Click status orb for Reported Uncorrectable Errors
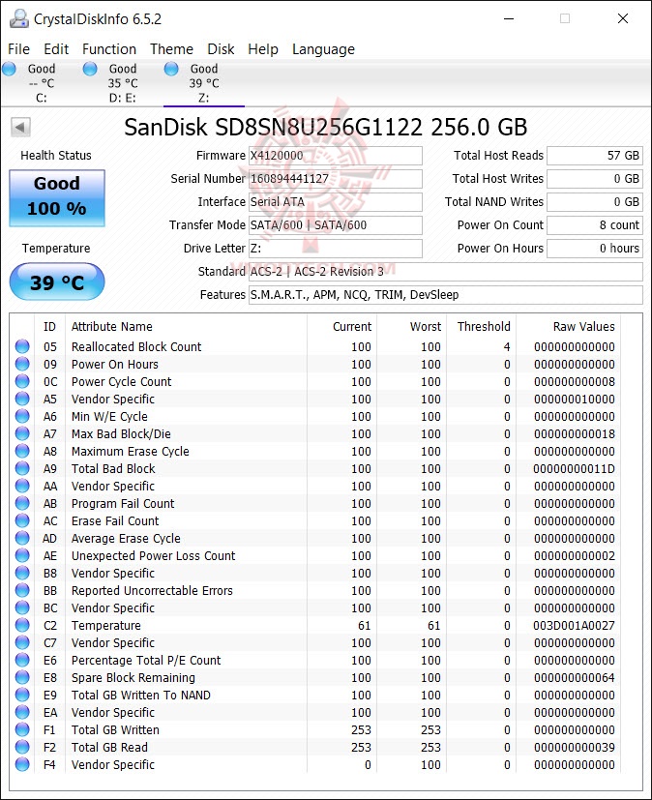 click(x=22, y=590)
